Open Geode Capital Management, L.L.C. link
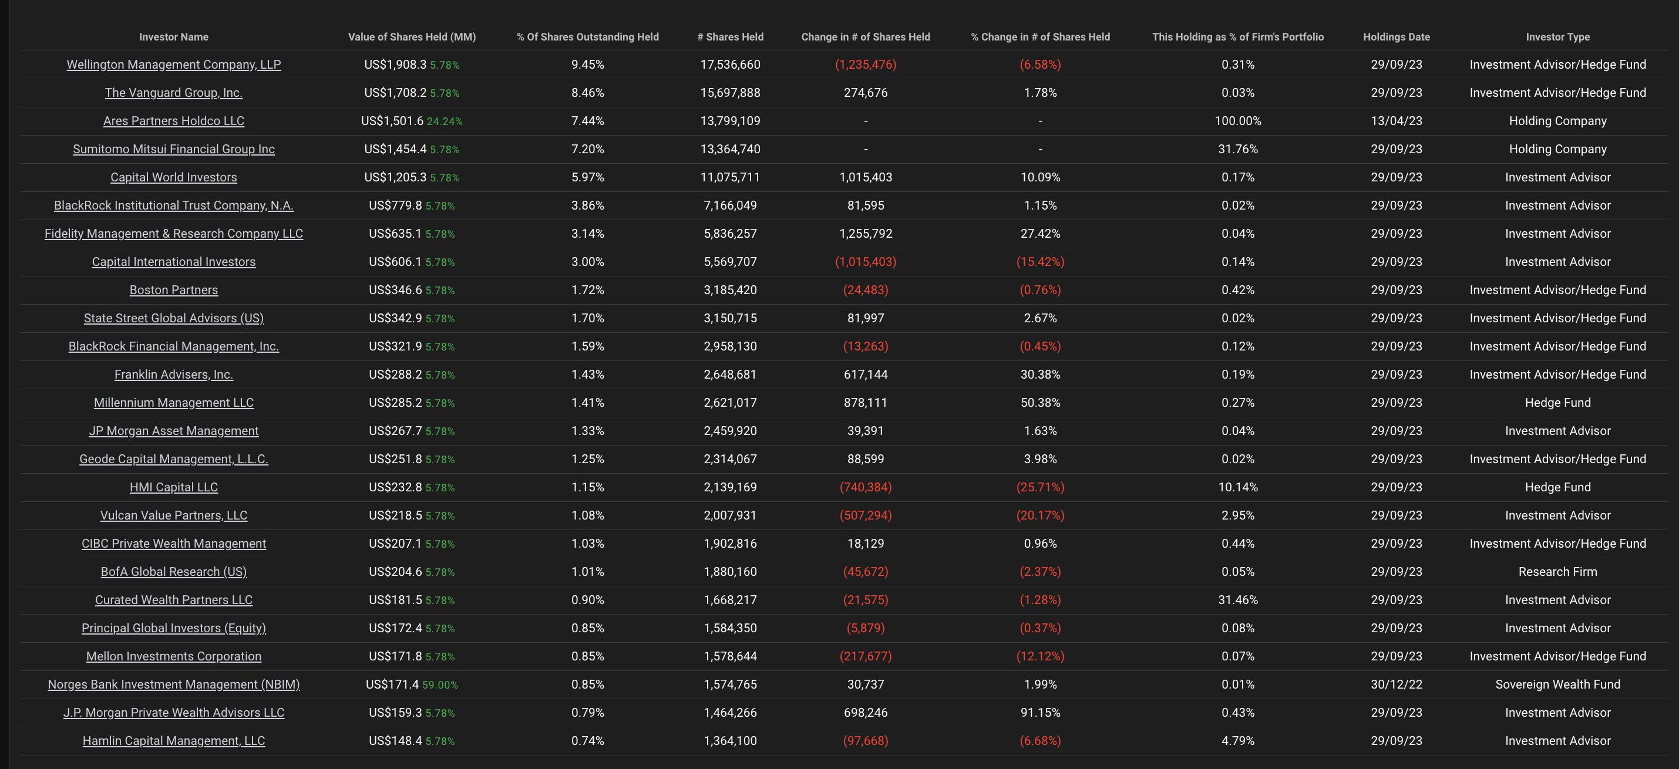 173,459
